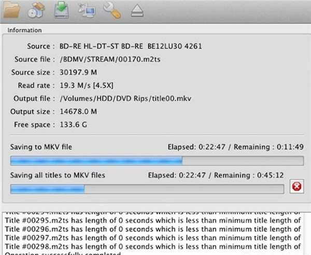Viewport: 311px width, 255px height.
Task: Click the Read rate : field label
Action: click(x=36, y=85)
